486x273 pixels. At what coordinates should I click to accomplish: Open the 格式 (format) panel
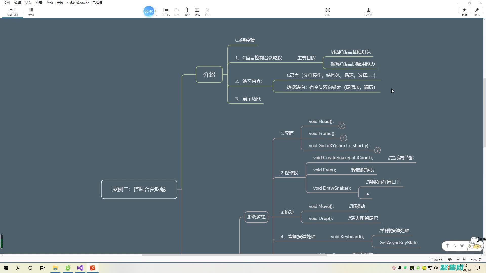pos(477,11)
